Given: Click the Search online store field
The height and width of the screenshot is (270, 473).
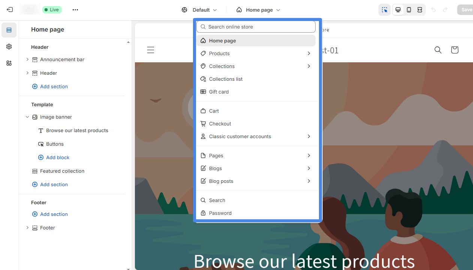Looking at the screenshot, I should 256,27.
